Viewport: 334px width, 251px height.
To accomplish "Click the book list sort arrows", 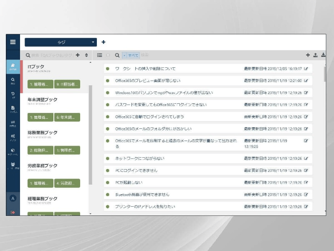I will 86,55.
